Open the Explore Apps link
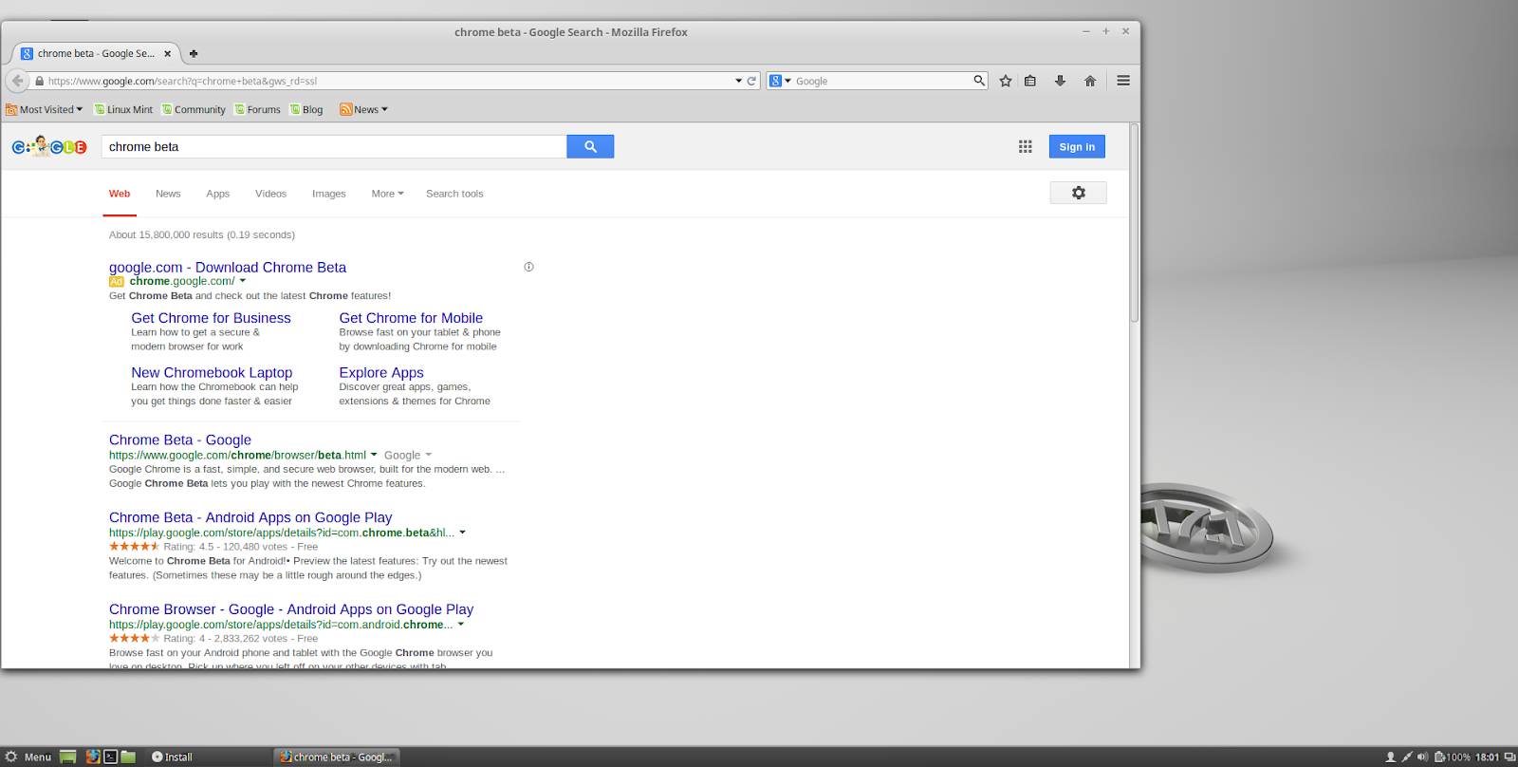The height and width of the screenshot is (767, 1518). (381, 373)
